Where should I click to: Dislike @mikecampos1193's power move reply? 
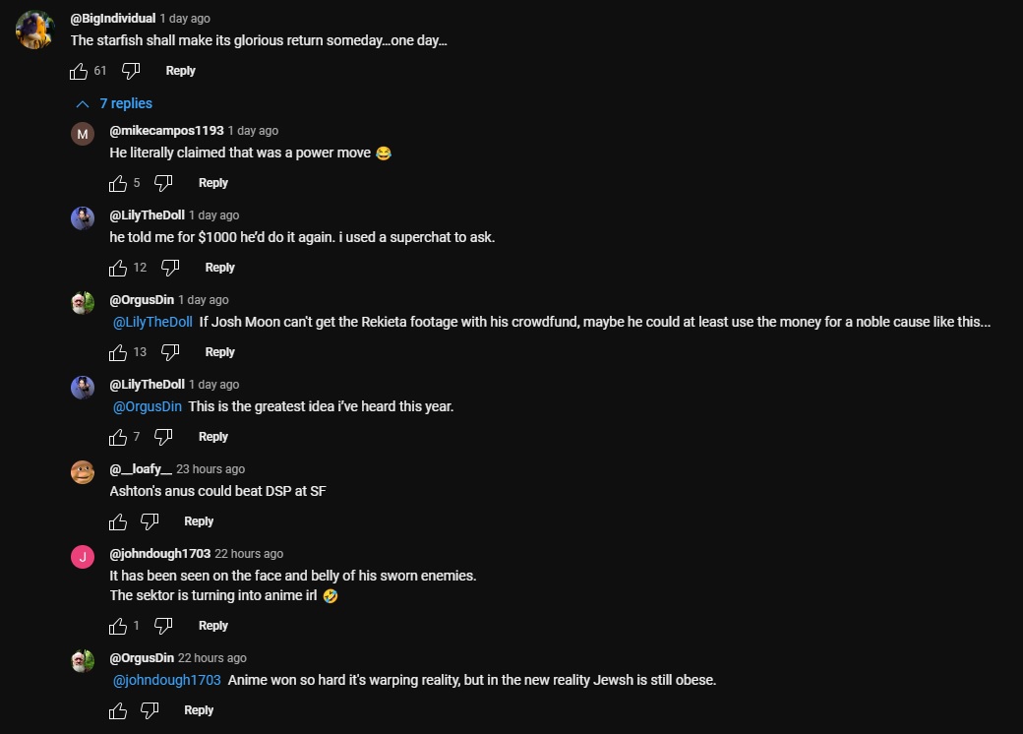point(163,183)
